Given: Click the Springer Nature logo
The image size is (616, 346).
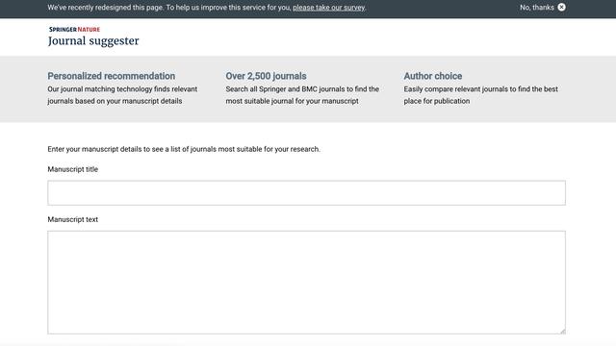Looking at the screenshot, I should point(74,30).
